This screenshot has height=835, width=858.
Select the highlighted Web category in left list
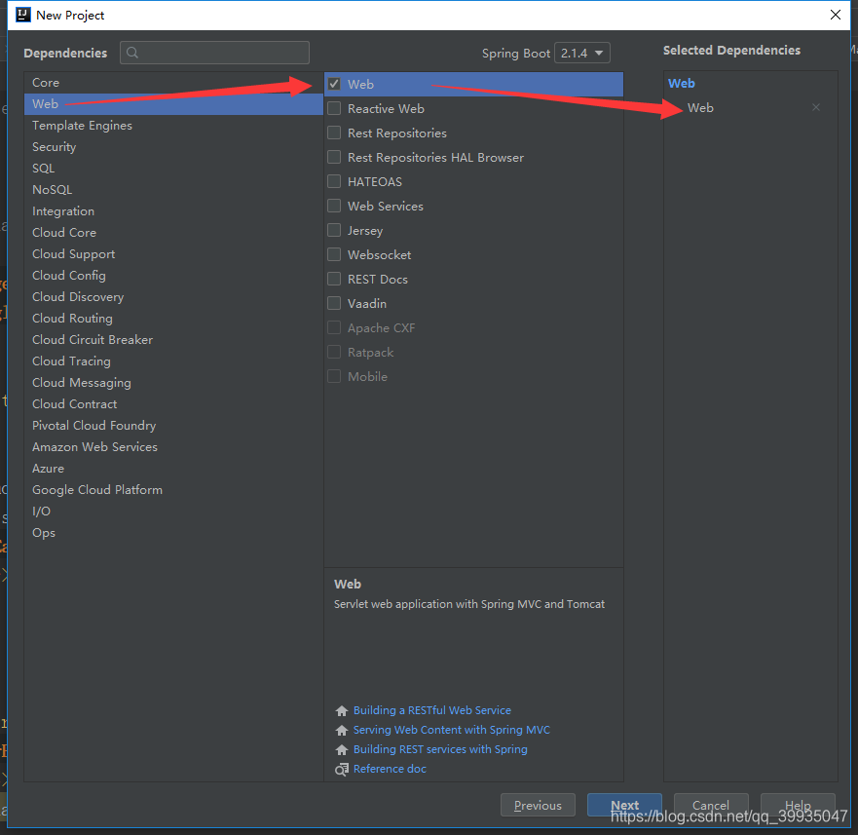click(173, 103)
